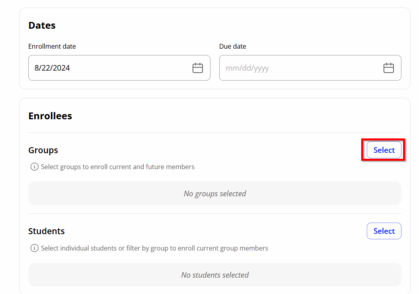Click the Dates section heading

pyautogui.click(x=42, y=26)
